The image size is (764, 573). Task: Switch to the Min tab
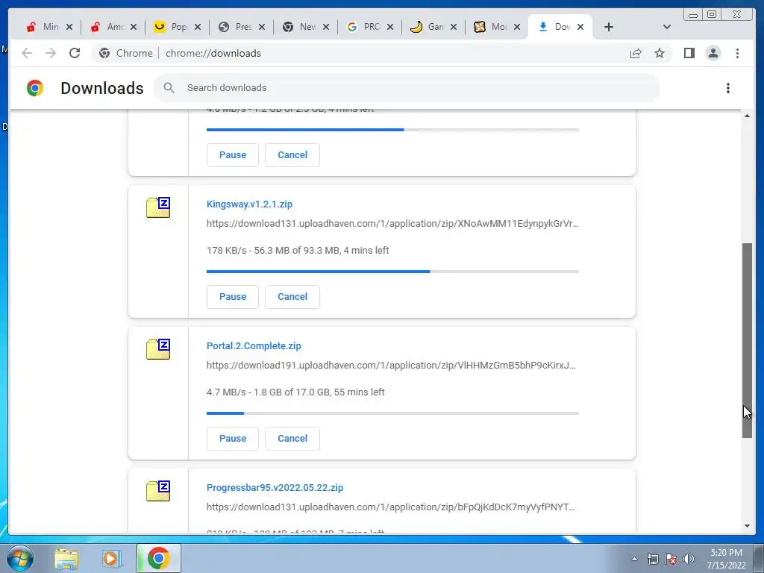coord(43,27)
